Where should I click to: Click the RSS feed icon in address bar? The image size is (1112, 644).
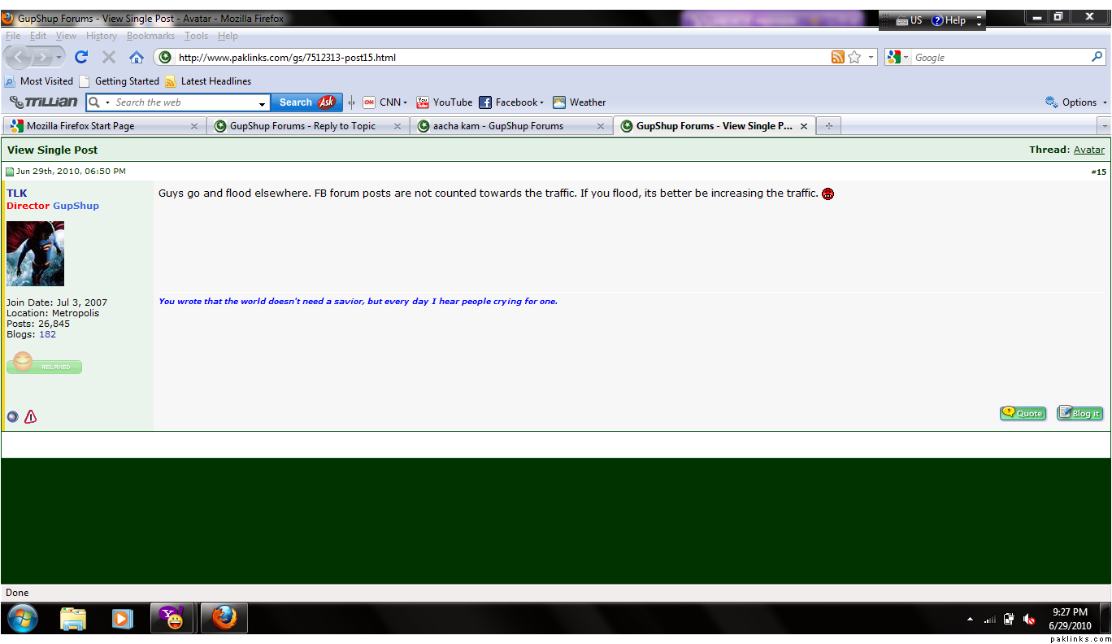pos(837,57)
